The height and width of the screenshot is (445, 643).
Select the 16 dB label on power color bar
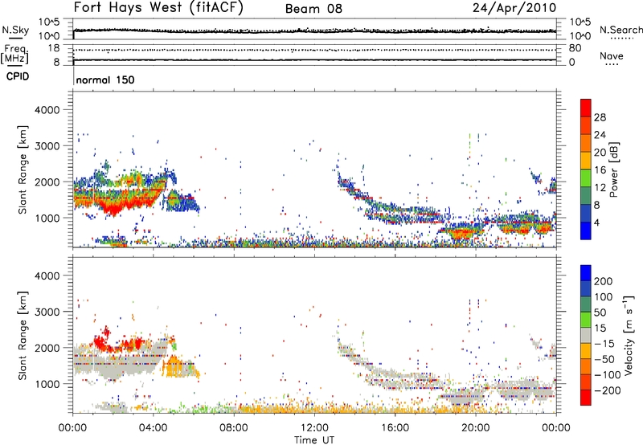pos(600,170)
